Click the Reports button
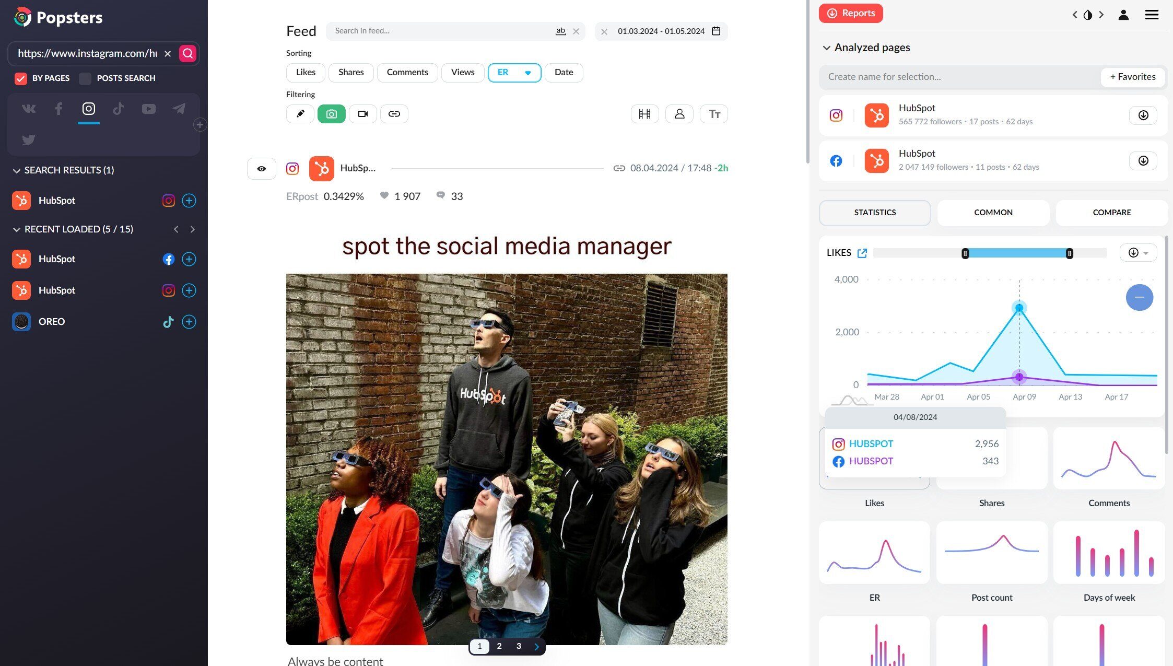 tap(850, 13)
